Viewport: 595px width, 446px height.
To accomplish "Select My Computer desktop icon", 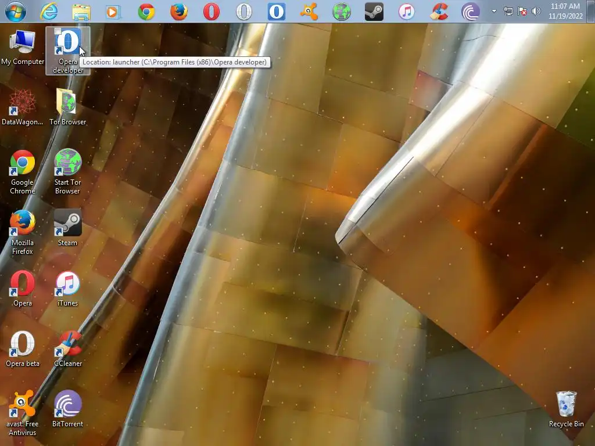I will [x=23, y=48].
